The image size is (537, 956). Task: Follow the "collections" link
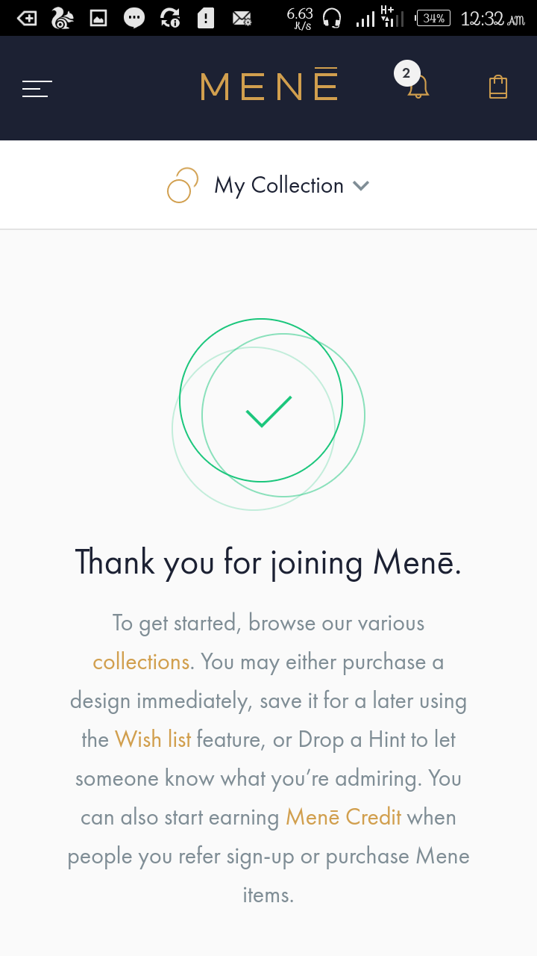click(141, 662)
